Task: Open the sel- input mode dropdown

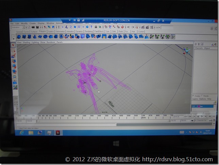Action: (x=158, y=28)
